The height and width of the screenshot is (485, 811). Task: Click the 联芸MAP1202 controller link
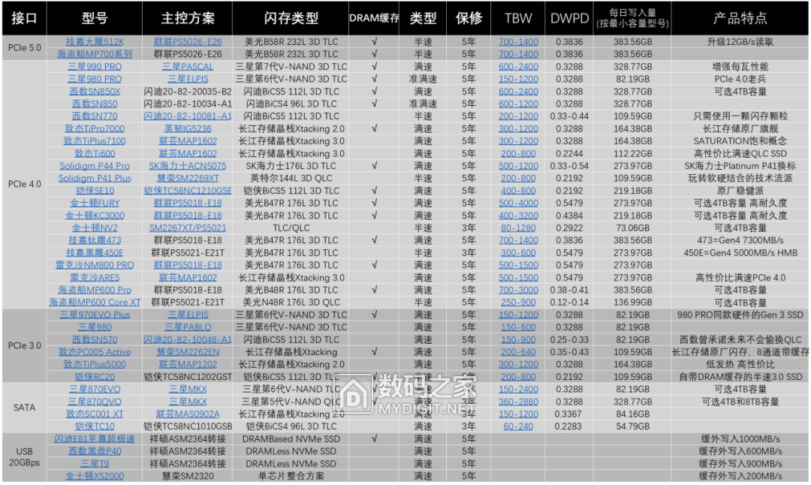coord(188,365)
